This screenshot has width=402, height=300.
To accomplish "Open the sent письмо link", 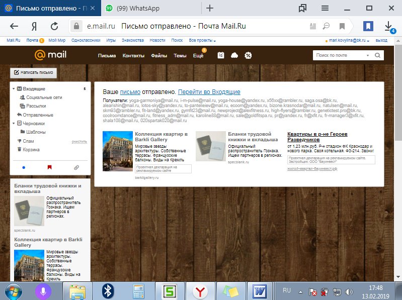I will pyautogui.click(x=130, y=91).
